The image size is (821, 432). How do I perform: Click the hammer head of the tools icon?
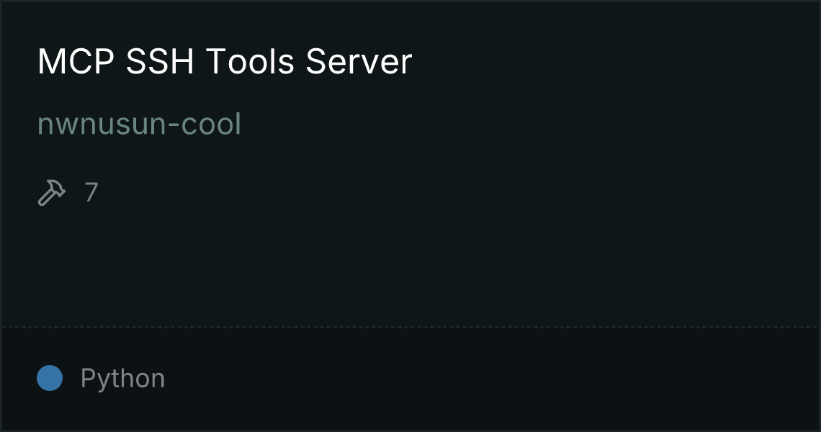point(55,187)
